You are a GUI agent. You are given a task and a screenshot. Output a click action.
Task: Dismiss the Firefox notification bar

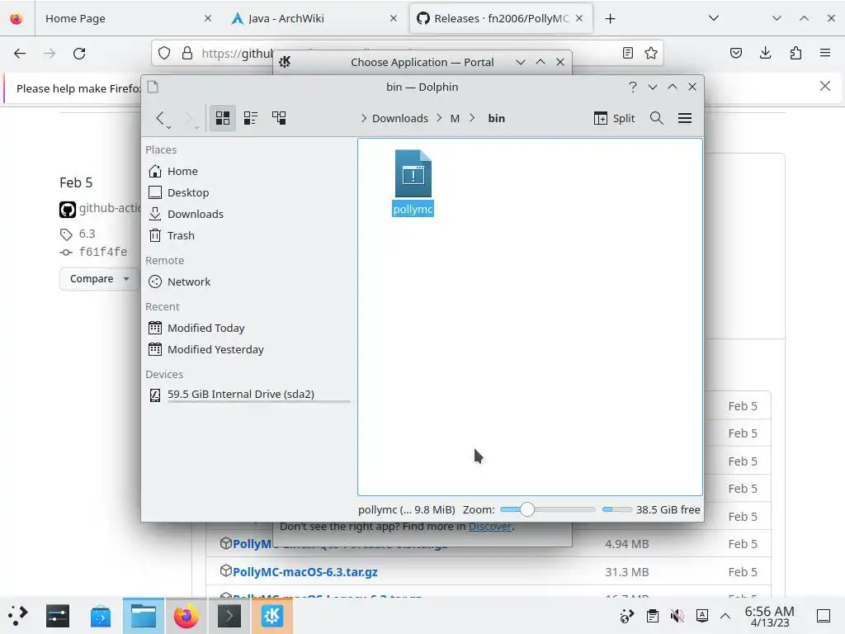(x=825, y=86)
